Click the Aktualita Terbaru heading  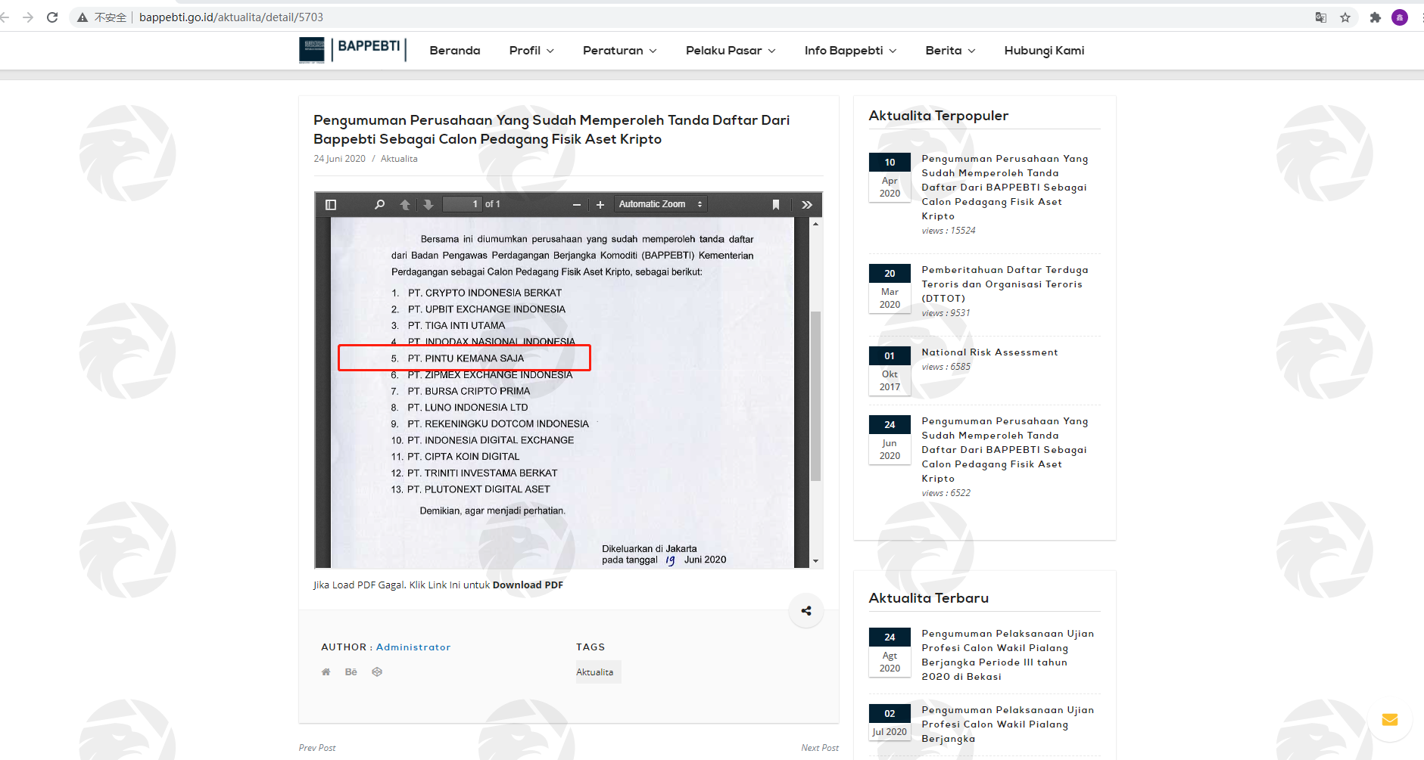[928, 598]
